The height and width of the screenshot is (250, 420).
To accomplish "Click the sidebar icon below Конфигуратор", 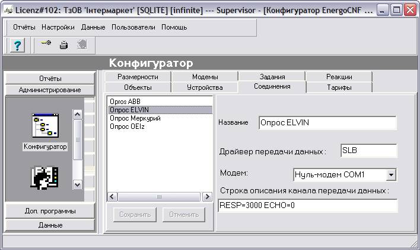I will (x=45, y=178).
